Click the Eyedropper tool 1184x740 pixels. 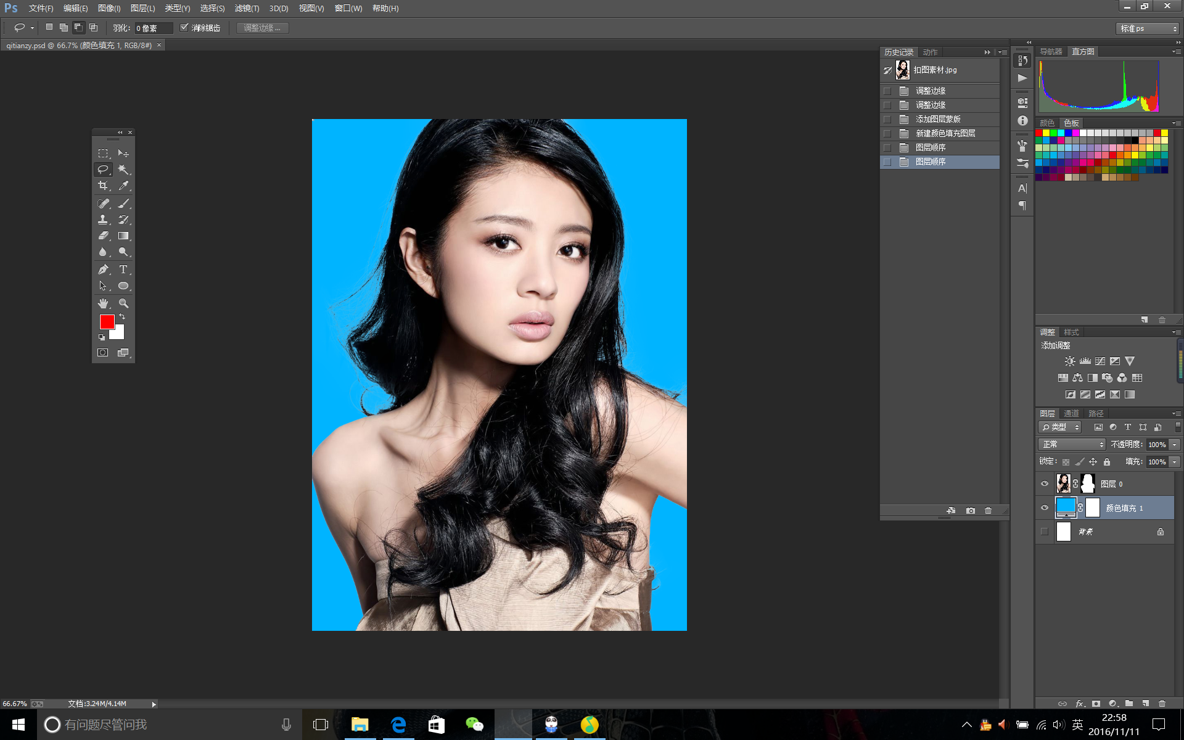[123, 186]
